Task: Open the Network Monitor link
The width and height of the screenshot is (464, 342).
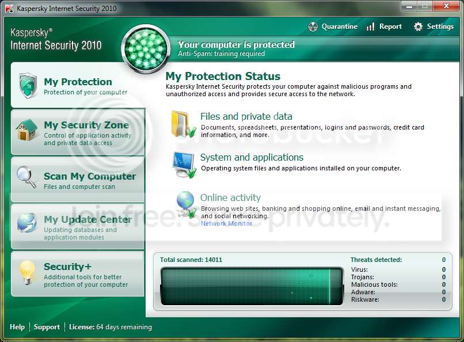Action: pyautogui.click(x=227, y=223)
